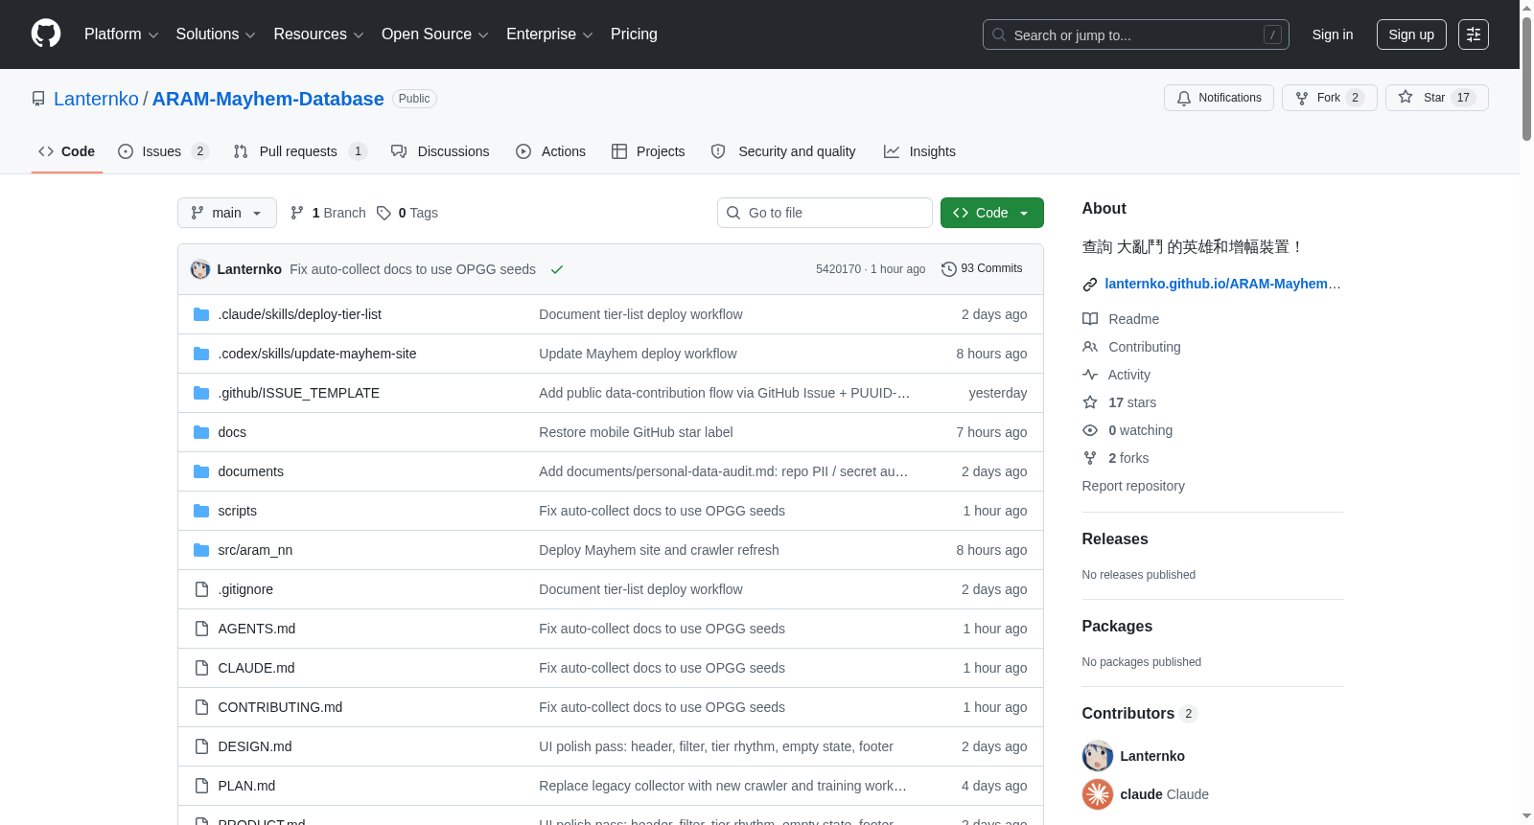Click the Report repository link
This screenshot has height=825, width=1534.
[x=1133, y=486]
